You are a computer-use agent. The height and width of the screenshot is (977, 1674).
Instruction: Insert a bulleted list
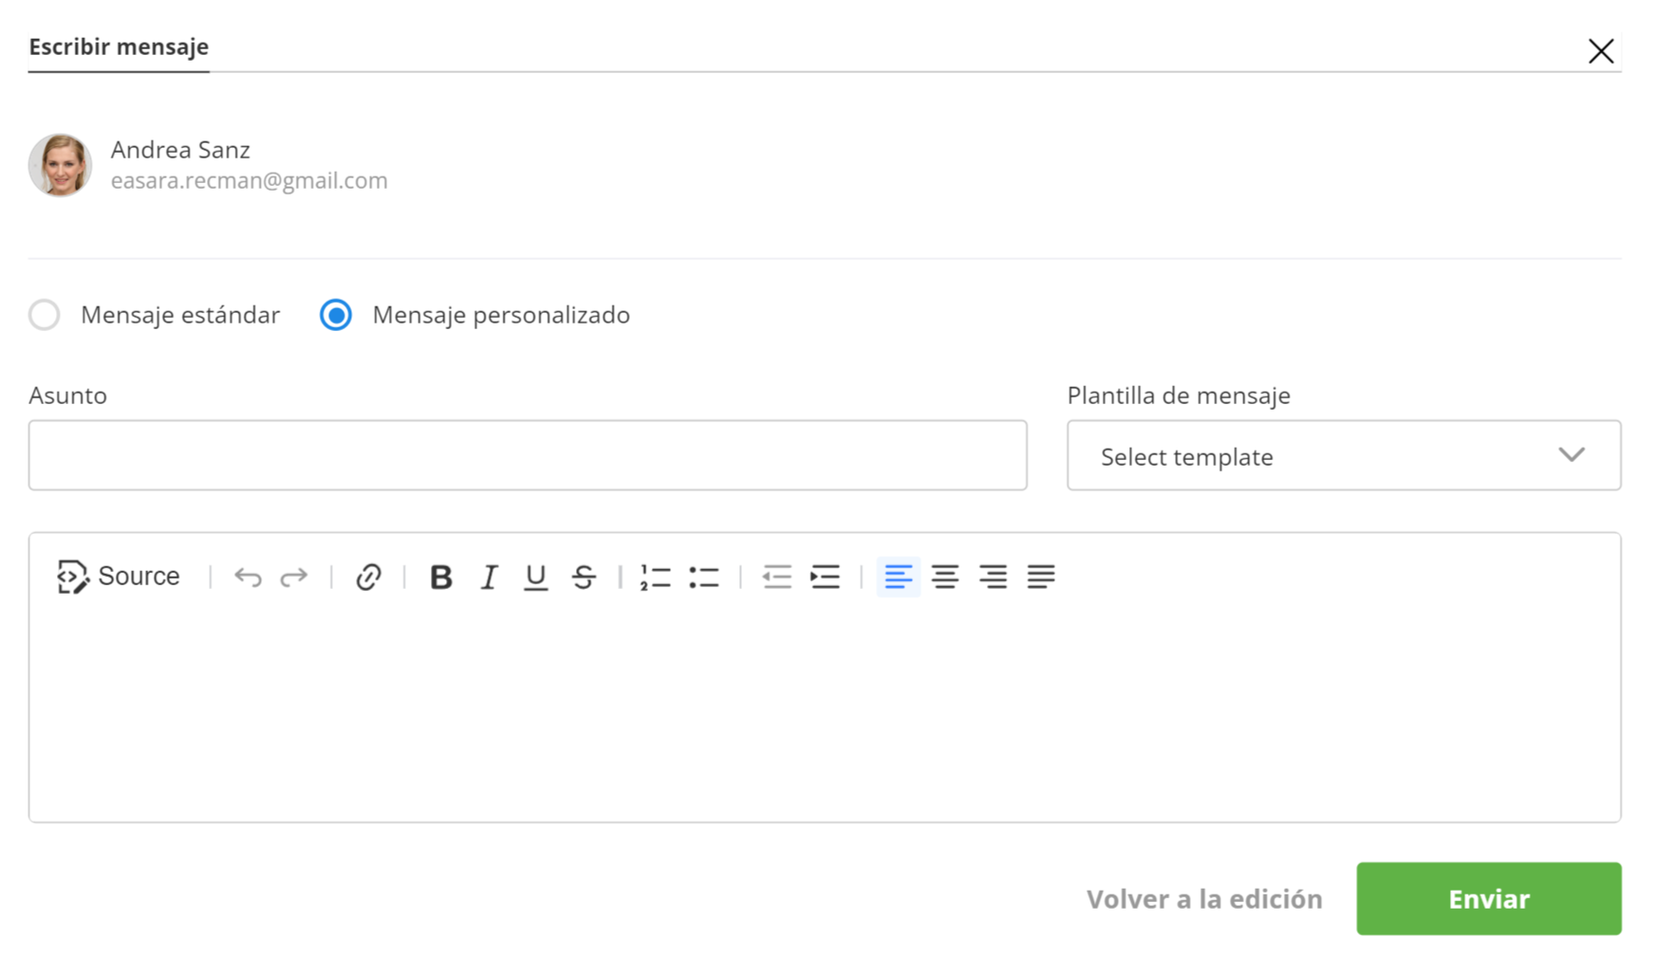(703, 577)
